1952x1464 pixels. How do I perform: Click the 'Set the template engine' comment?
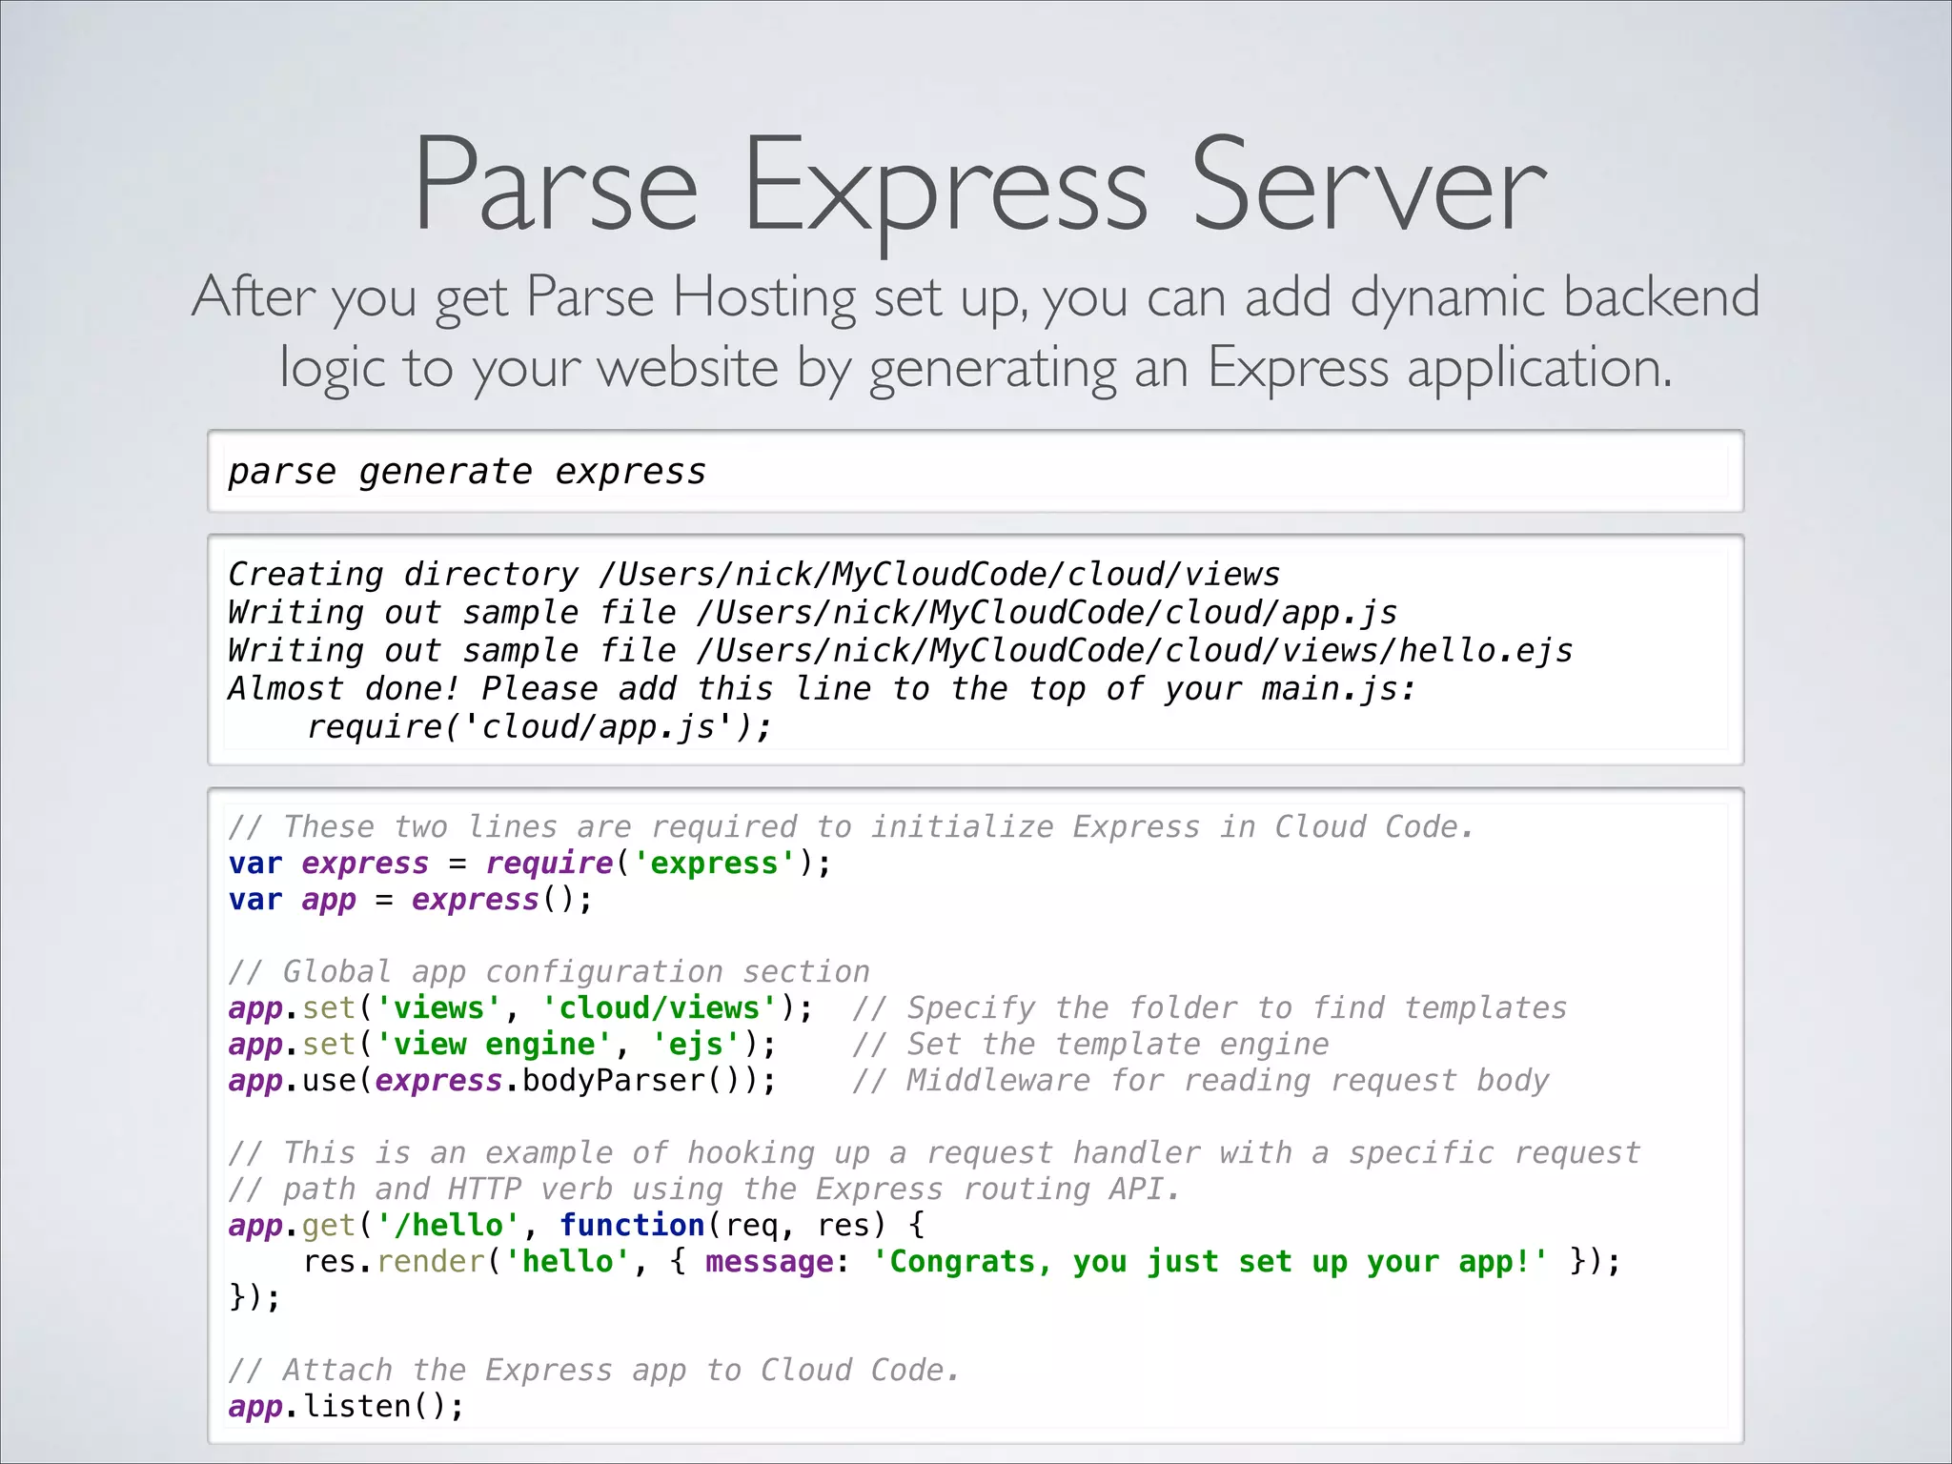click(x=1090, y=1045)
